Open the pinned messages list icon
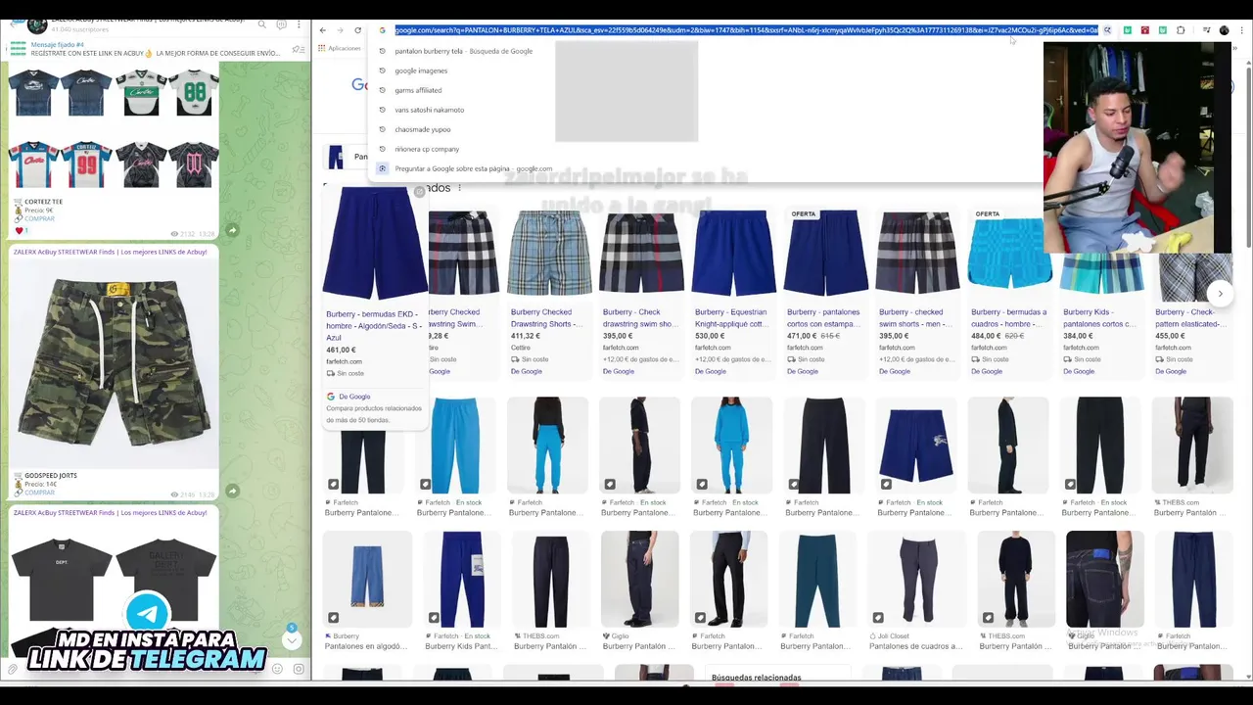The width and height of the screenshot is (1253, 705). coord(298,49)
